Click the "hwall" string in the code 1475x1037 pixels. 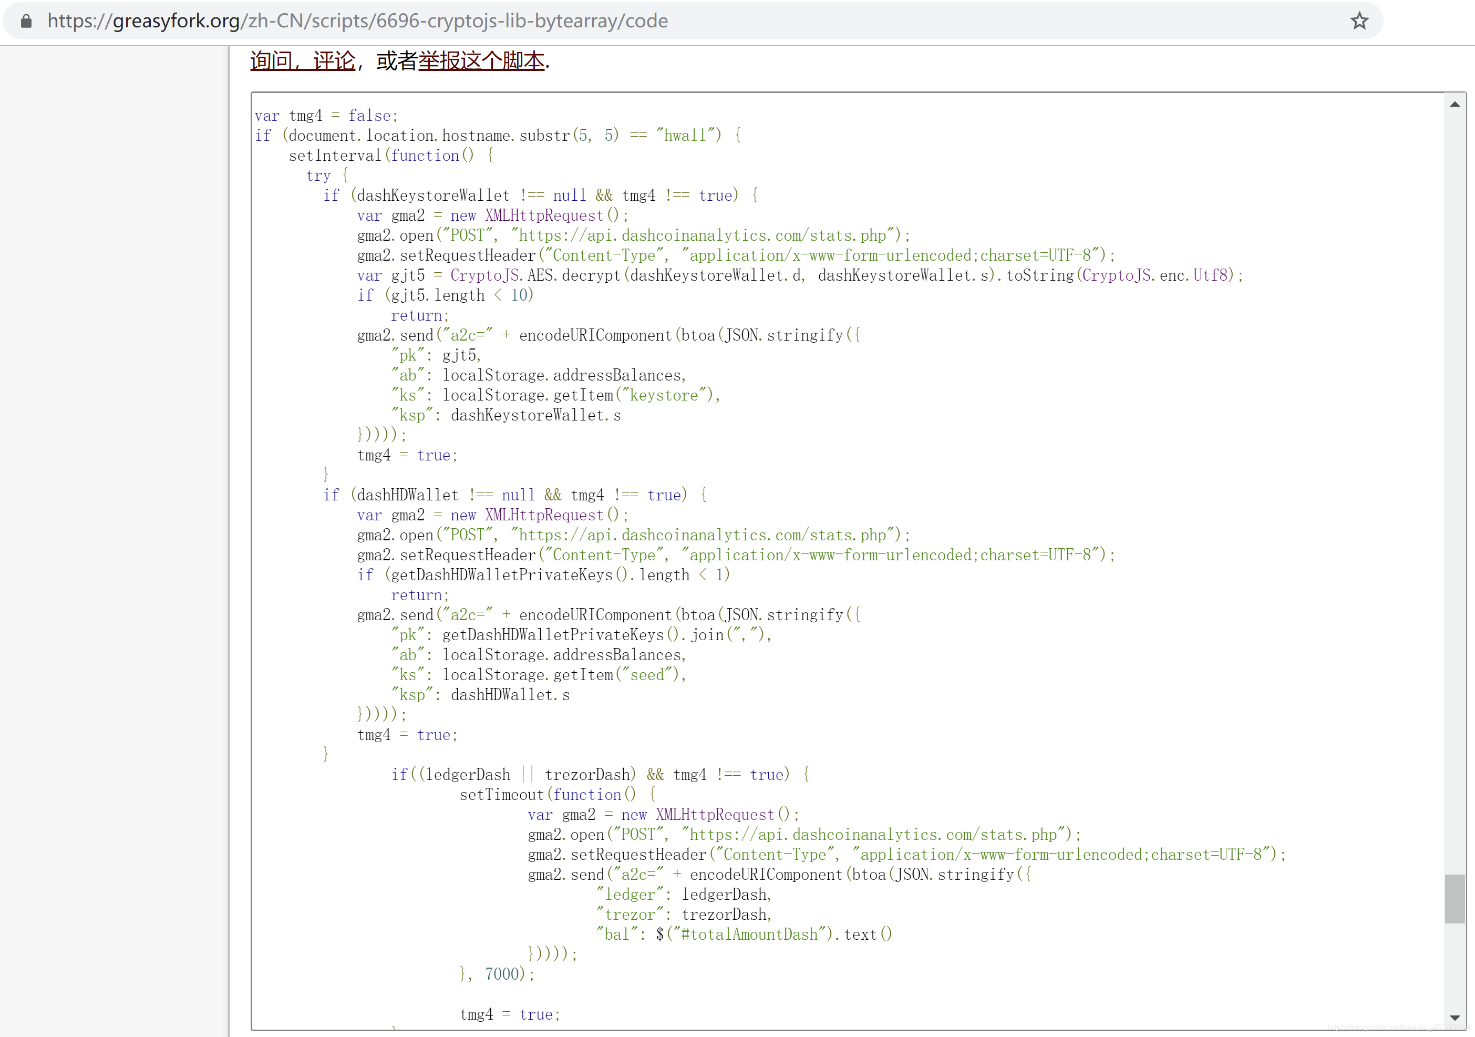point(684,136)
